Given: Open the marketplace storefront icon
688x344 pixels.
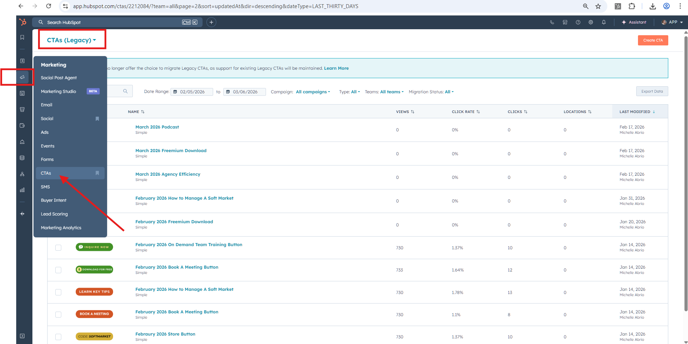Looking at the screenshot, I should 565,22.
